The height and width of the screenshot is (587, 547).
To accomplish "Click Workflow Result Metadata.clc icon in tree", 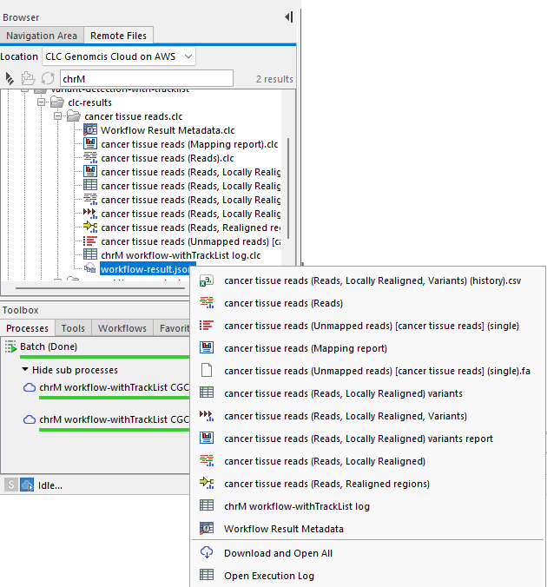I will click(90, 130).
